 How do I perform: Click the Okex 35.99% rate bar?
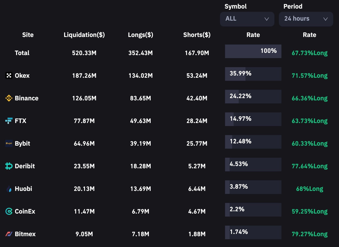point(253,74)
